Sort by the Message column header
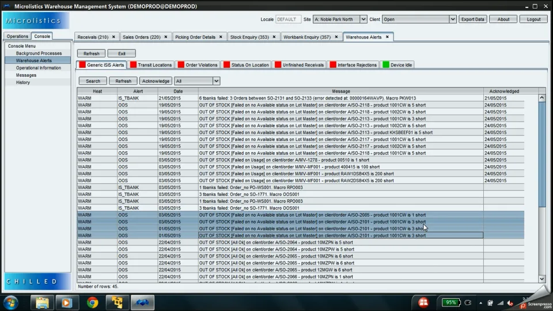 (340, 92)
